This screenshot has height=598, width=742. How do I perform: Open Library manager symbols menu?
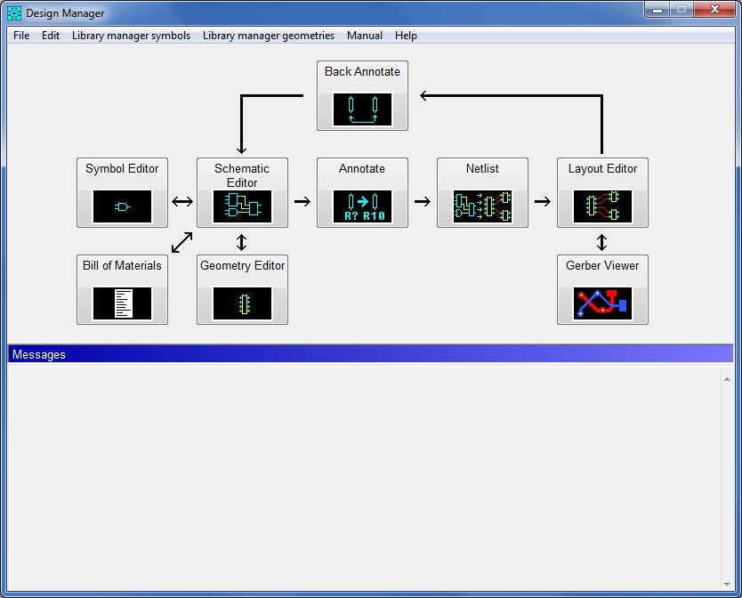(131, 36)
